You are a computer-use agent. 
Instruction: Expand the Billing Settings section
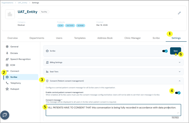[x=113, y=62]
